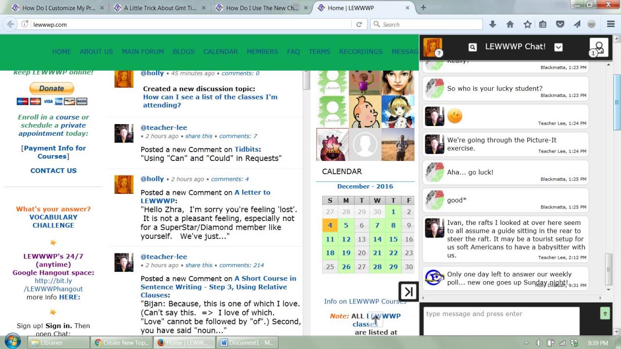Click the first 'share this' link

point(199,136)
